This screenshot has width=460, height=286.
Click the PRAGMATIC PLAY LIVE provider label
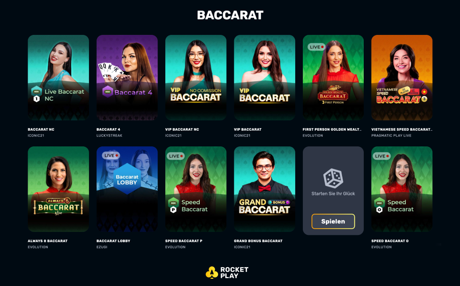(x=391, y=135)
